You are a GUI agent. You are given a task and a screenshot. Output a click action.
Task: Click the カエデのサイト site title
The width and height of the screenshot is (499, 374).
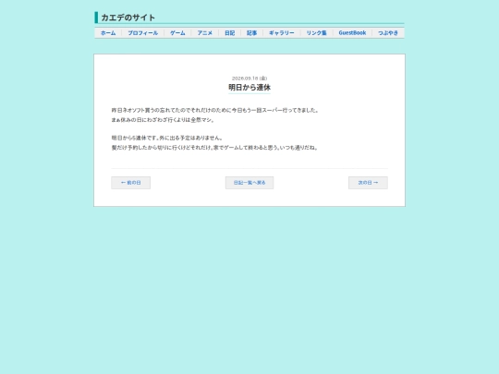pyautogui.click(x=128, y=18)
